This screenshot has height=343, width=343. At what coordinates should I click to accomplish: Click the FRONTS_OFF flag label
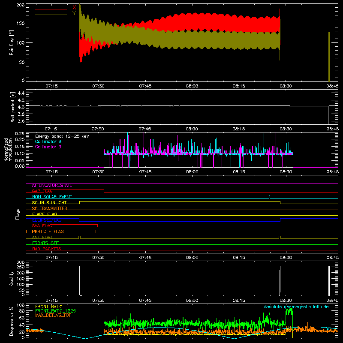tap(45, 243)
